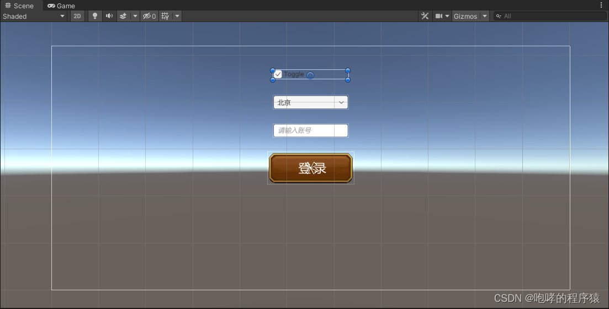The width and height of the screenshot is (609, 309).
Task: Switch to the Game tab
Action: click(x=61, y=6)
